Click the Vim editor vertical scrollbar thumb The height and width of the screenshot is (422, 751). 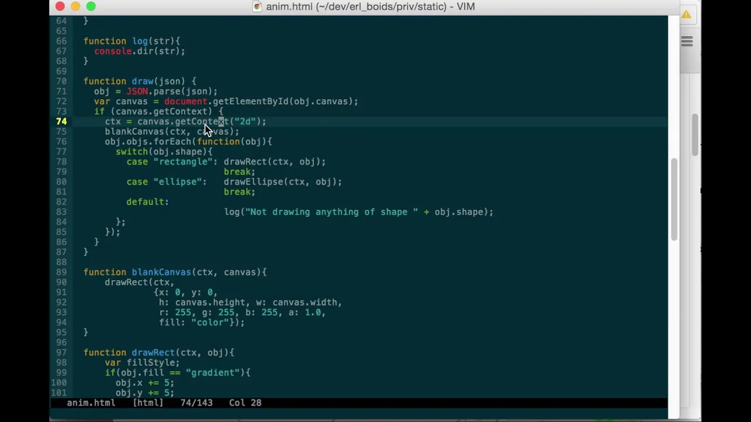coord(675,199)
